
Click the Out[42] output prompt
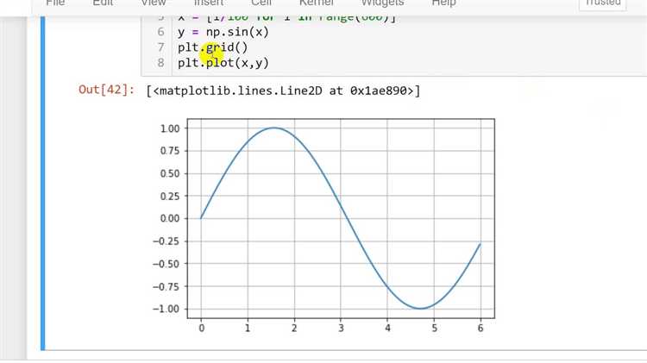[x=106, y=90]
